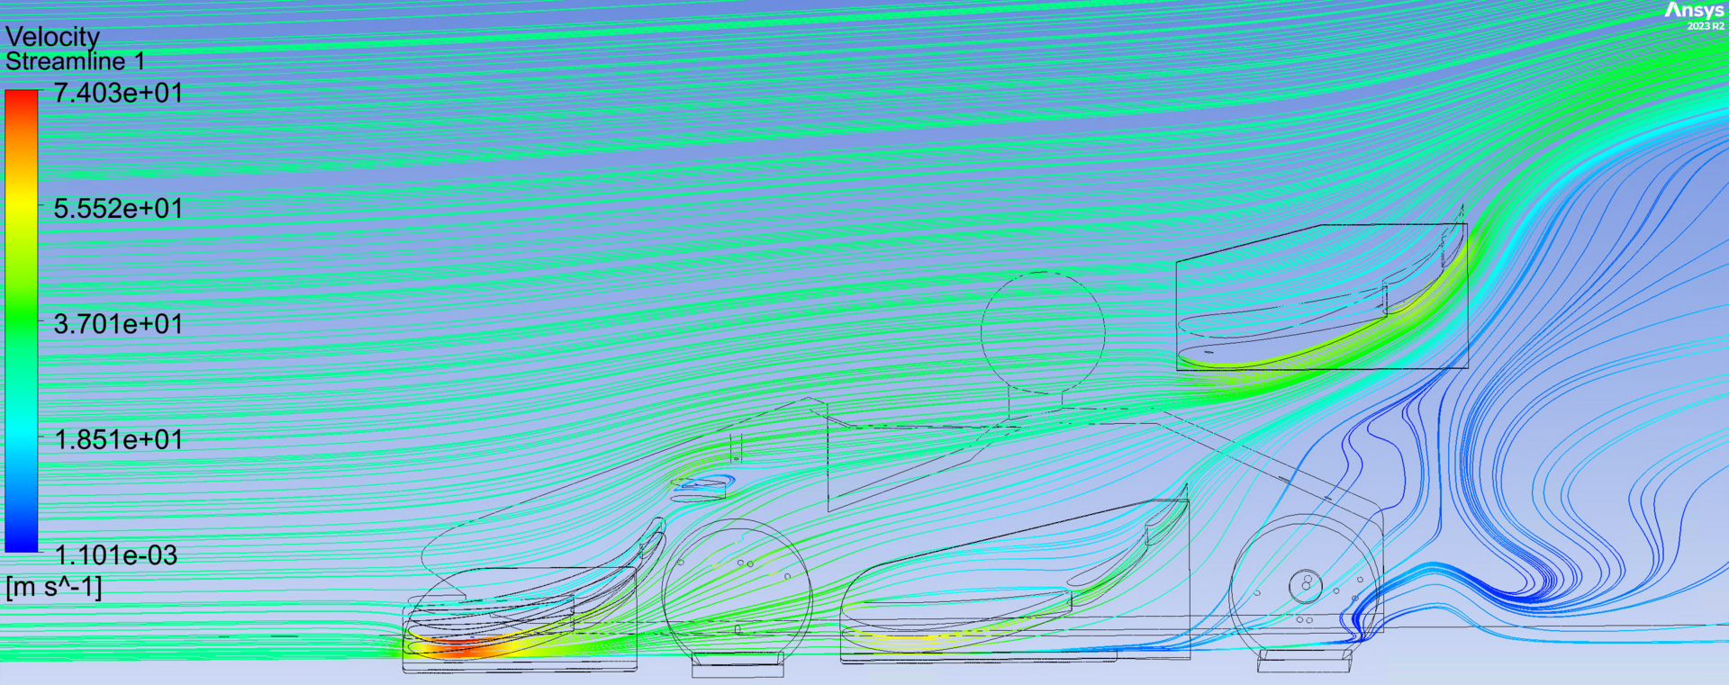Select the 5.552e+01 legend value

click(x=118, y=209)
